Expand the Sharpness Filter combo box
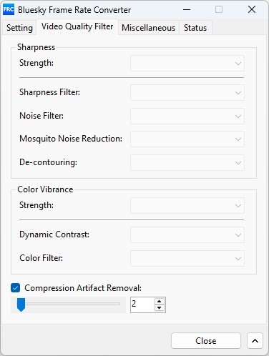Image resolution: width=269 pixels, height=356 pixels. (x=187, y=92)
